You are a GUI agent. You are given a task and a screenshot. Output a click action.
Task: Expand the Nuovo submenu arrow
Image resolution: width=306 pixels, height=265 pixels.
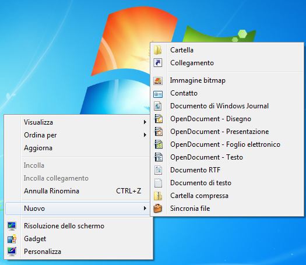tap(145, 209)
